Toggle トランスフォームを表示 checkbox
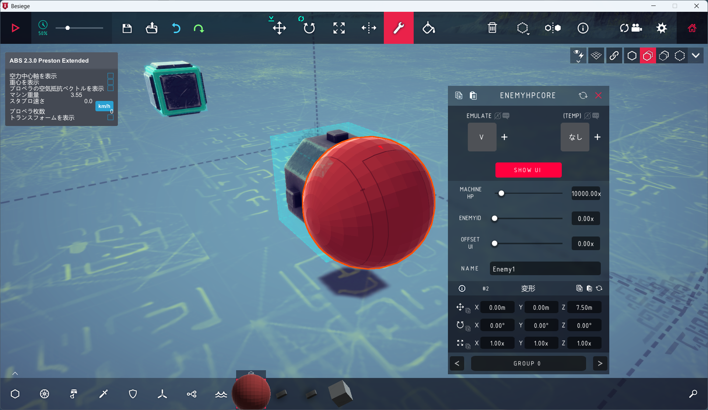 [x=110, y=118]
